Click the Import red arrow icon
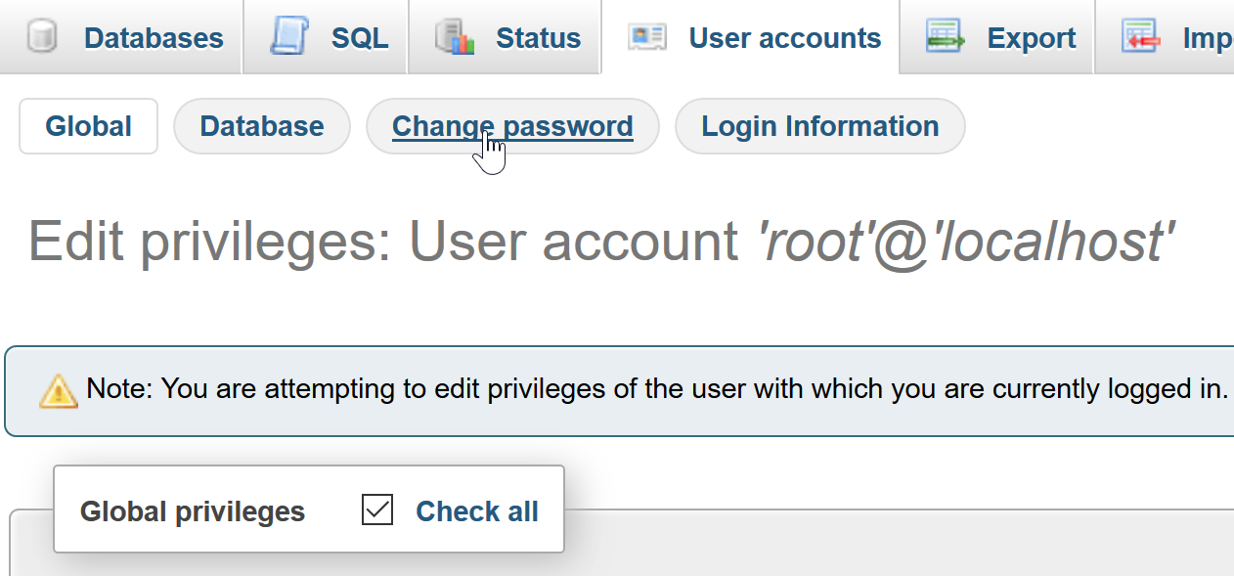This screenshot has height=576, width=1234. tap(1141, 37)
